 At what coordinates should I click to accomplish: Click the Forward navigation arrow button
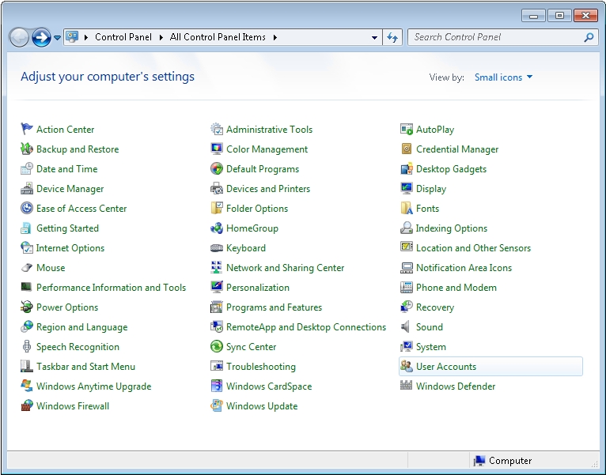pos(41,37)
